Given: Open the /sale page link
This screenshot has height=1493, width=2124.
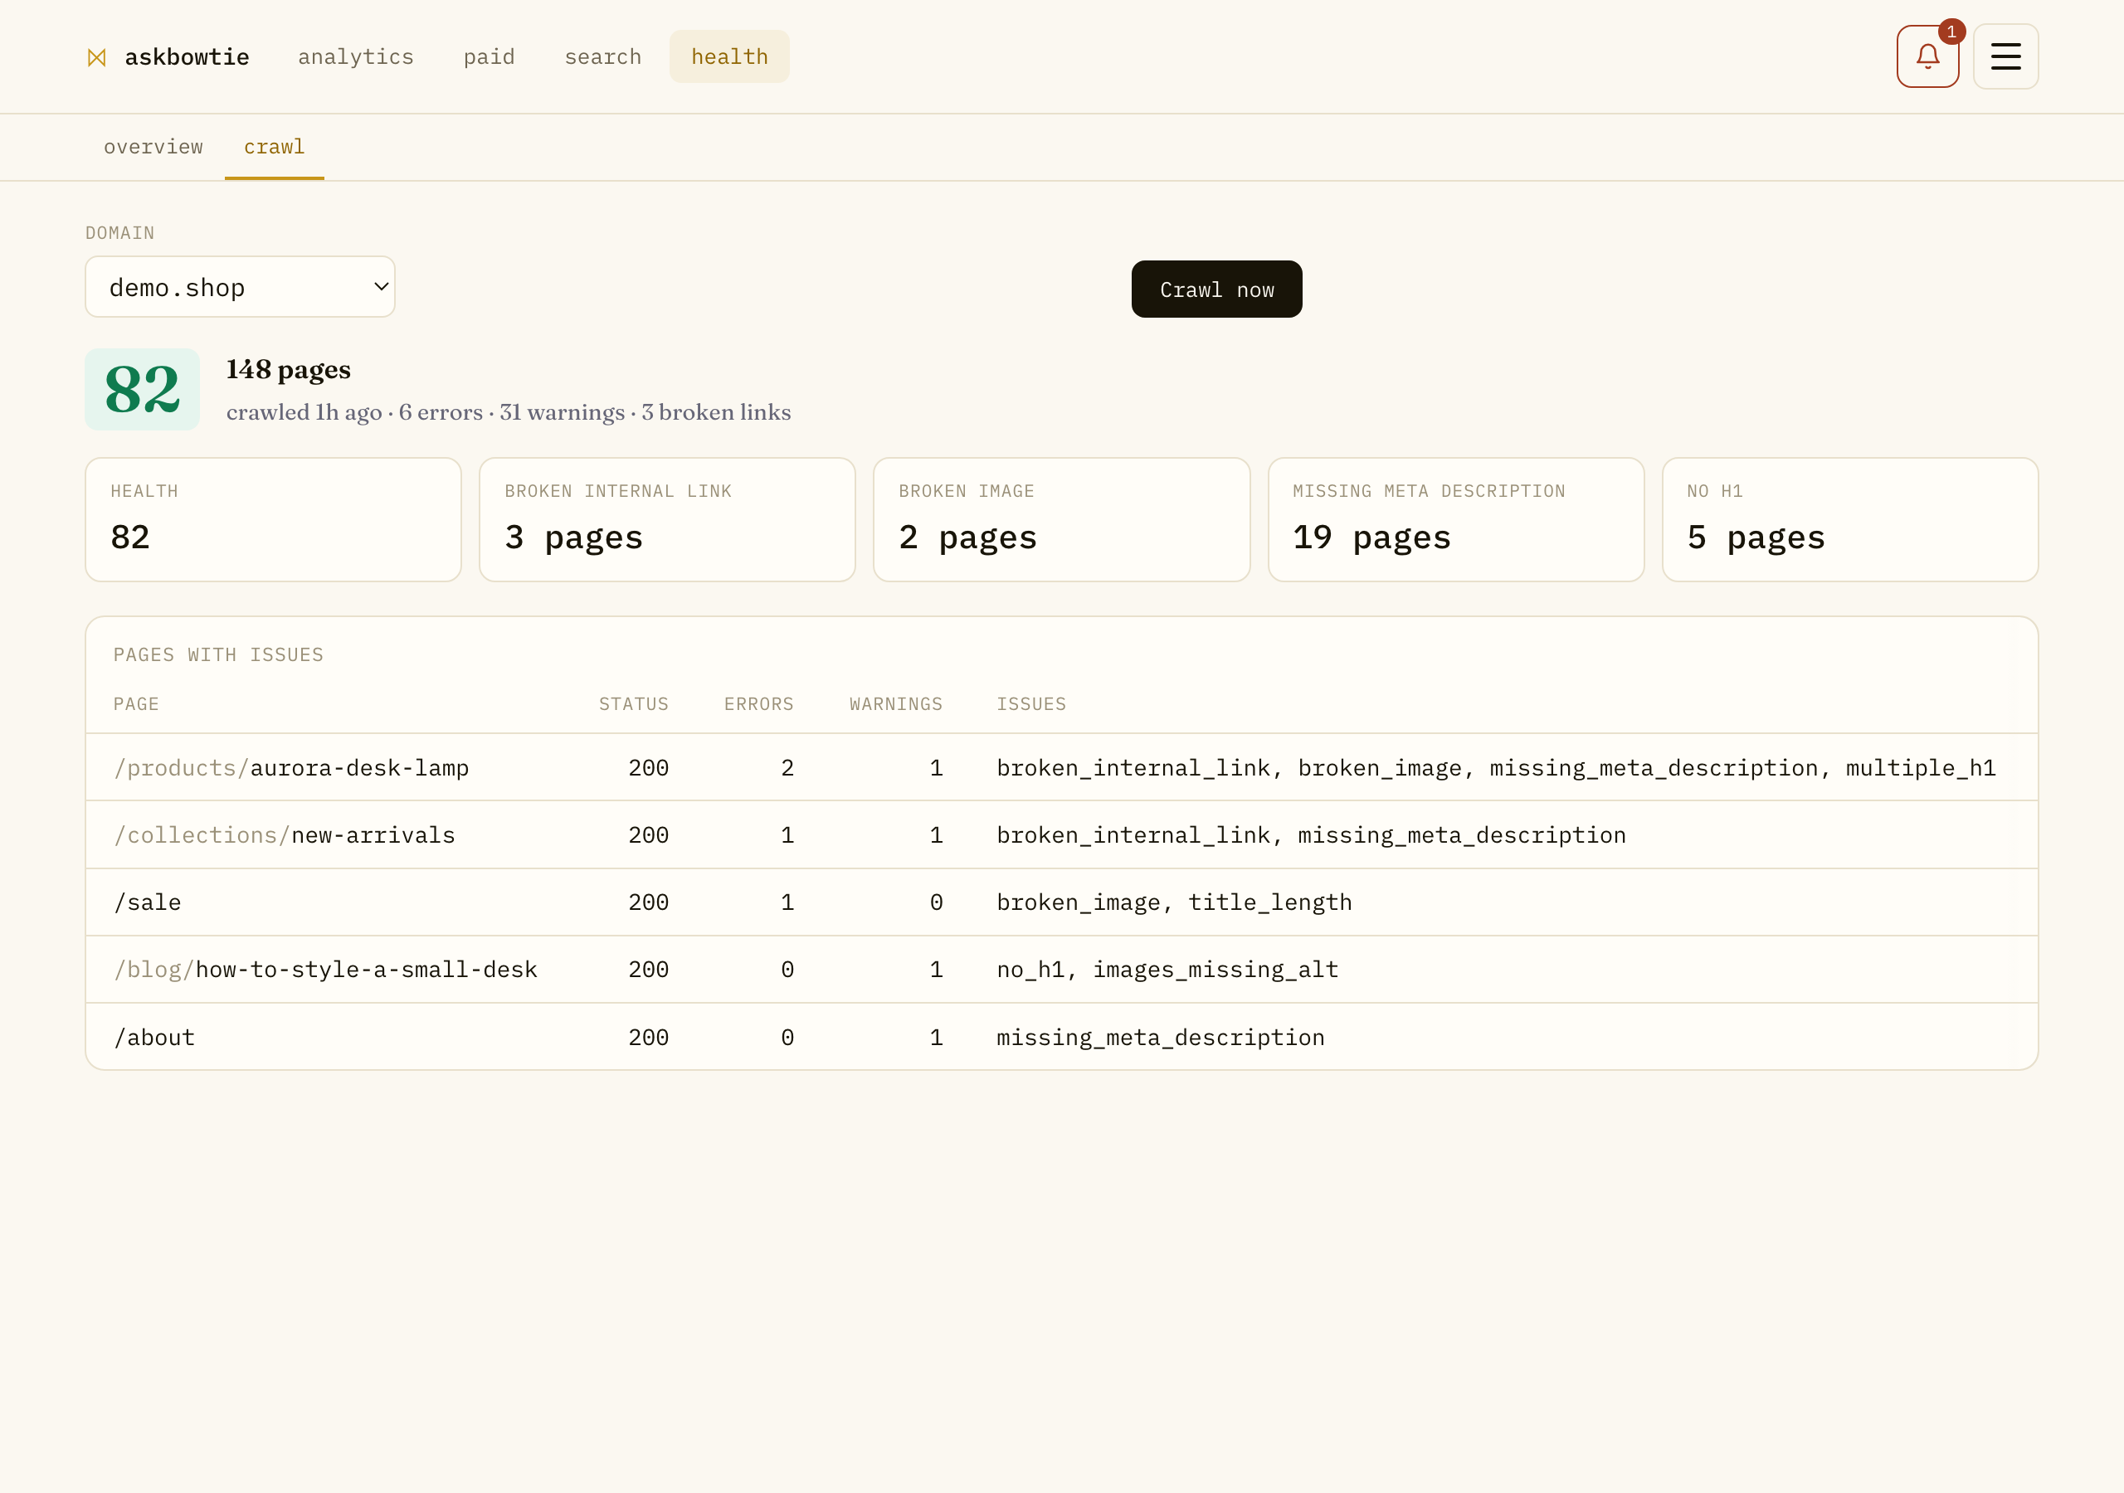Looking at the screenshot, I should pyautogui.click(x=147, y=902).
